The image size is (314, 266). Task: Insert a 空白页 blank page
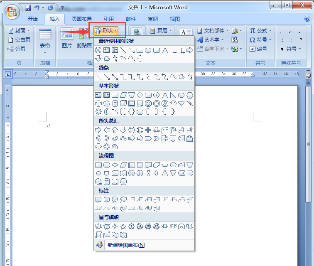[19, 39]
